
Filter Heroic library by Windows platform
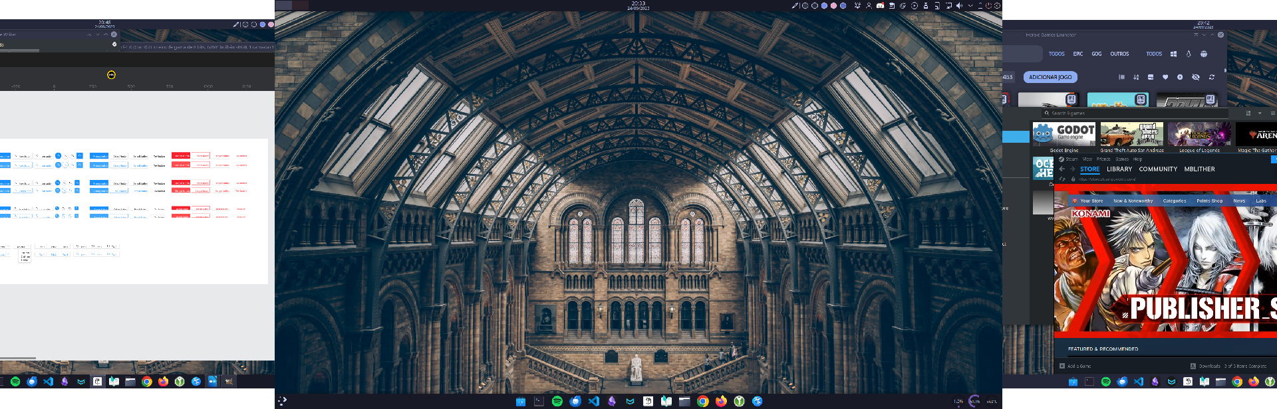click(x=1173, y=54)
